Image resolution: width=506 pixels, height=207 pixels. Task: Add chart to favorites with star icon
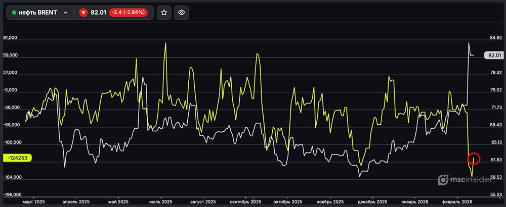[163, 13]
